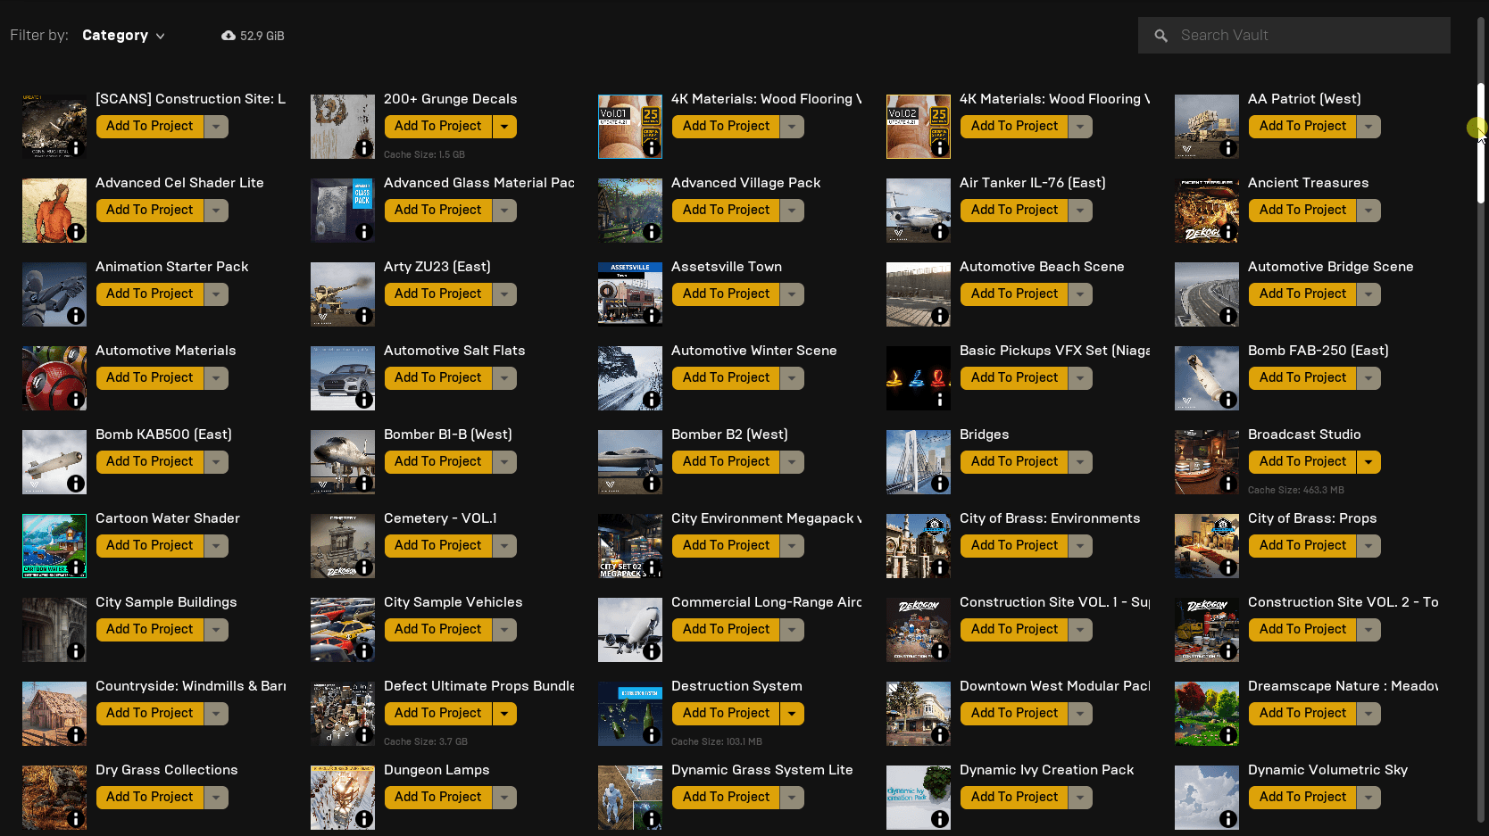
Task: Add Assetsville Town to project
Action: 725,294
